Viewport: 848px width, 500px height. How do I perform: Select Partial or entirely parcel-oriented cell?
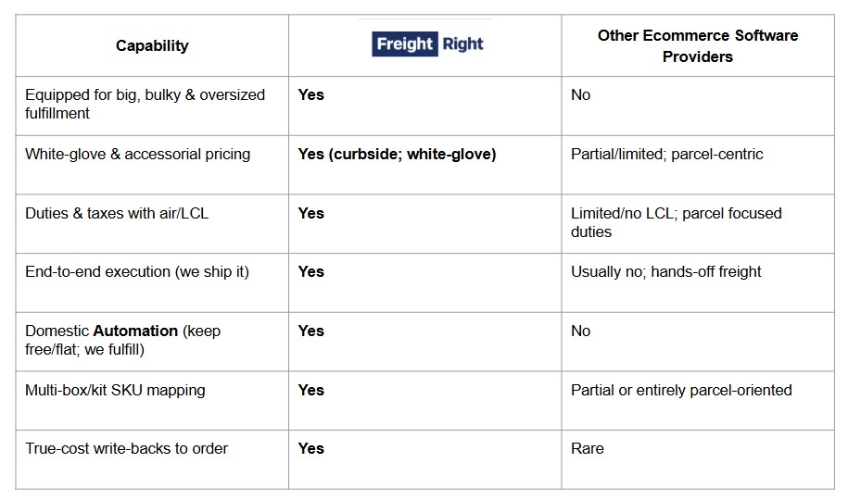click(x=681, y=390)
